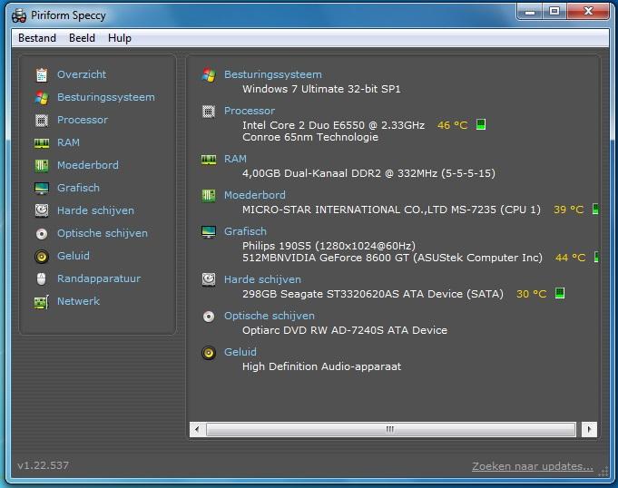Click the disc icon beside sidebar Optische schijven
The height and width of the screenshot is (488, 618).
click(x=42, y=234)
